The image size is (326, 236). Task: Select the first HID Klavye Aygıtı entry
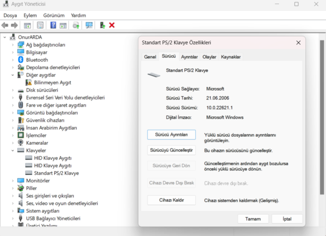click(x=52, y=158)
